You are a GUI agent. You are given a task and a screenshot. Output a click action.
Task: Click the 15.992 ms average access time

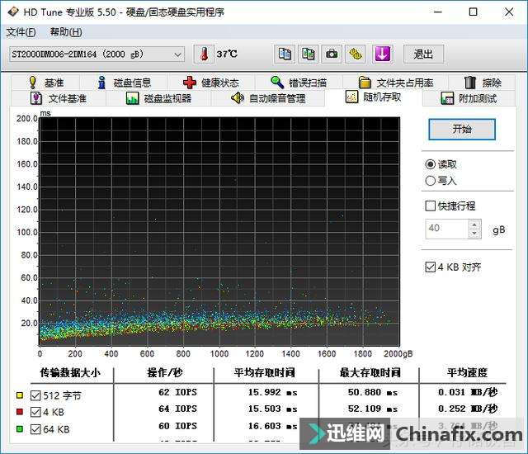pos(273,392)
